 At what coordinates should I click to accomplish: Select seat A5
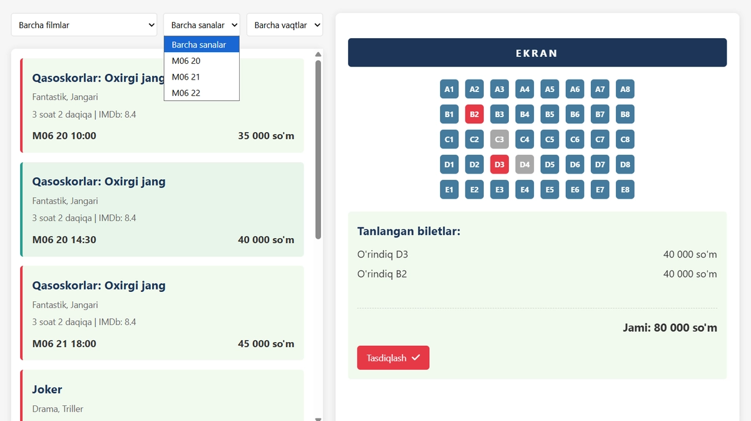pos(549,89)
